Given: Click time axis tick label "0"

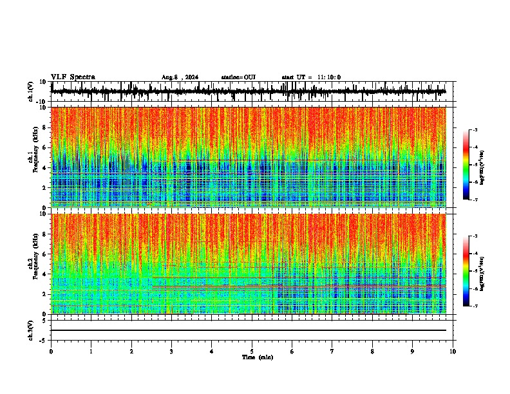Looking at the screenshot, I should [x=51, y=352].
